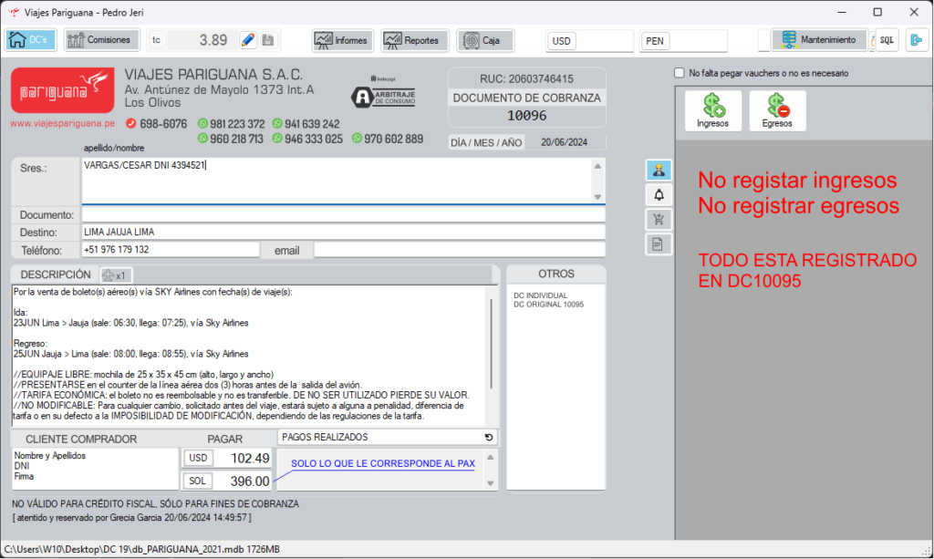Open the Reportes section
The width and height of the screenshot is (934, 559).
[415, 40]
